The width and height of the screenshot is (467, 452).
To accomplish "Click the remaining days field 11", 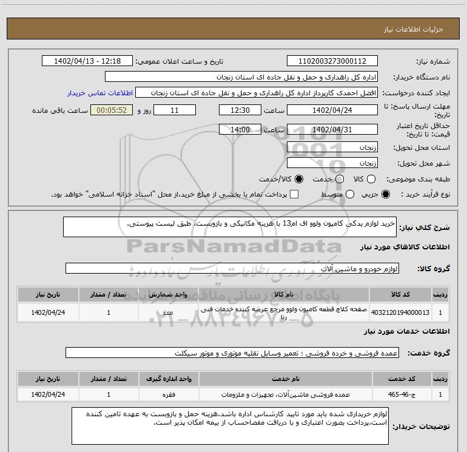I will (x=175, y=110).
